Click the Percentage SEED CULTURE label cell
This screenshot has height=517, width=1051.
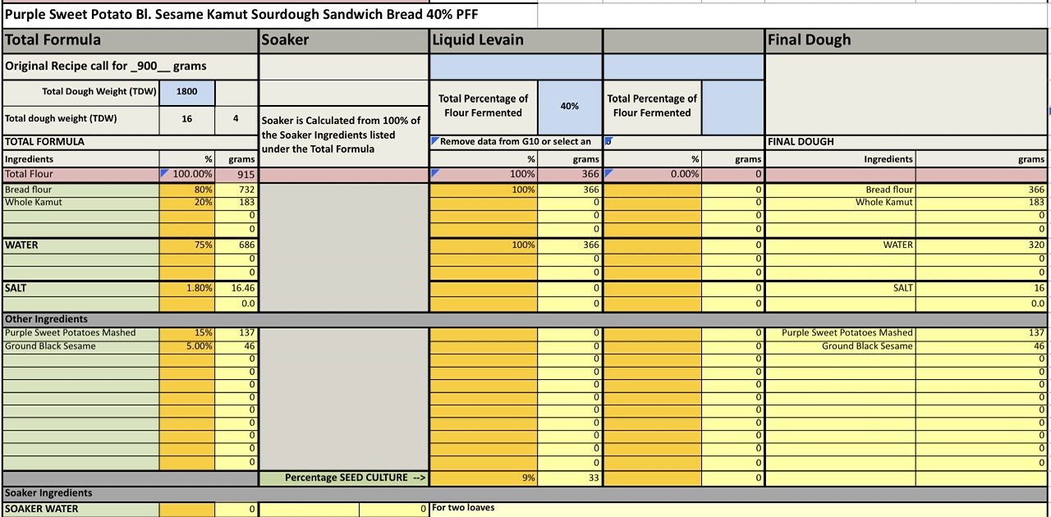click(x=344, y=478)
